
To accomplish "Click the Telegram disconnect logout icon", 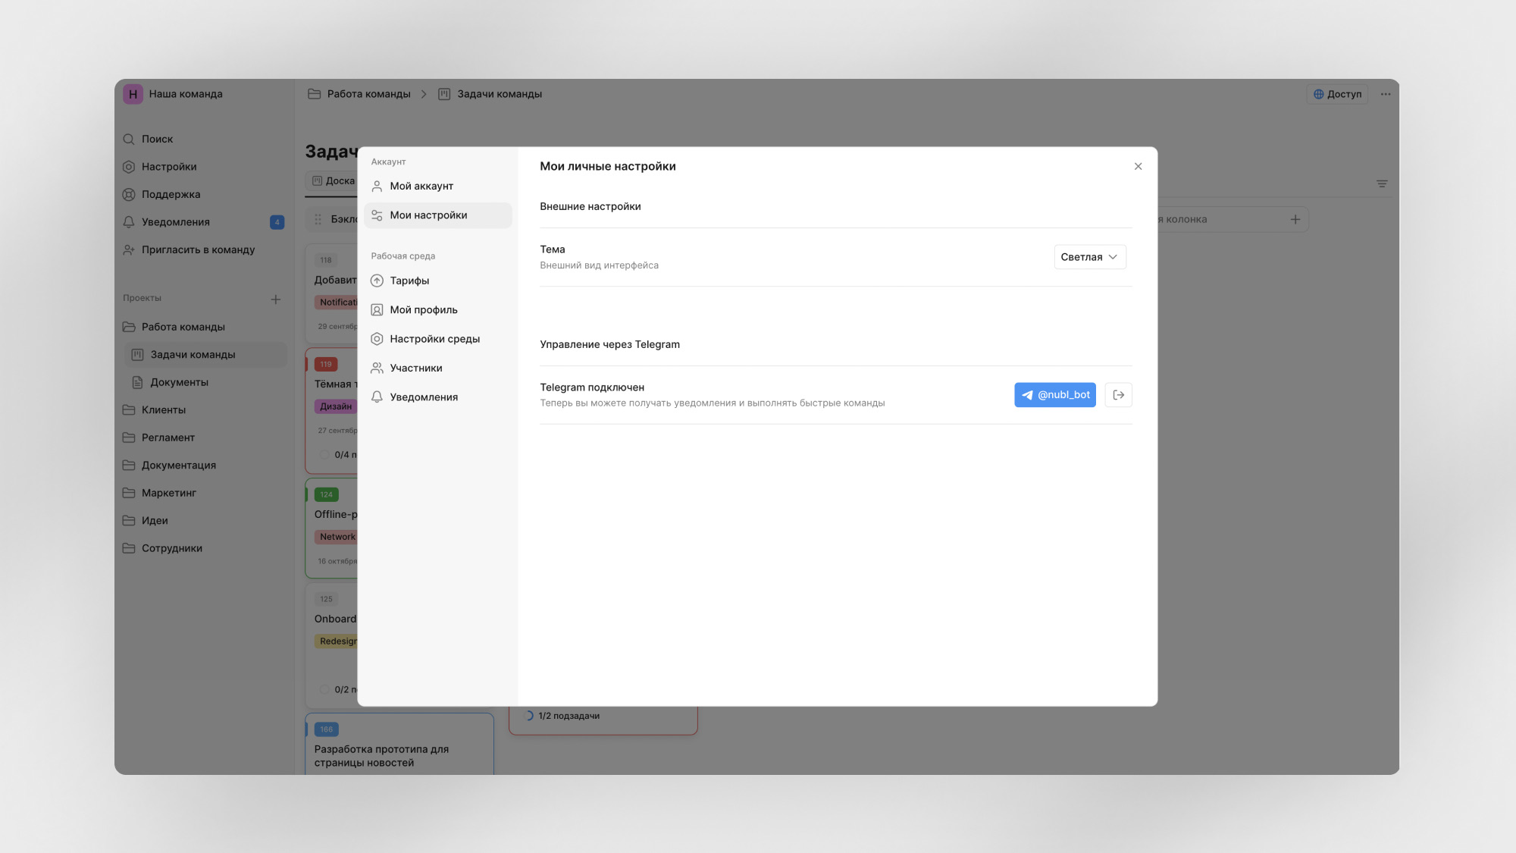I will tap(1118, 395).
